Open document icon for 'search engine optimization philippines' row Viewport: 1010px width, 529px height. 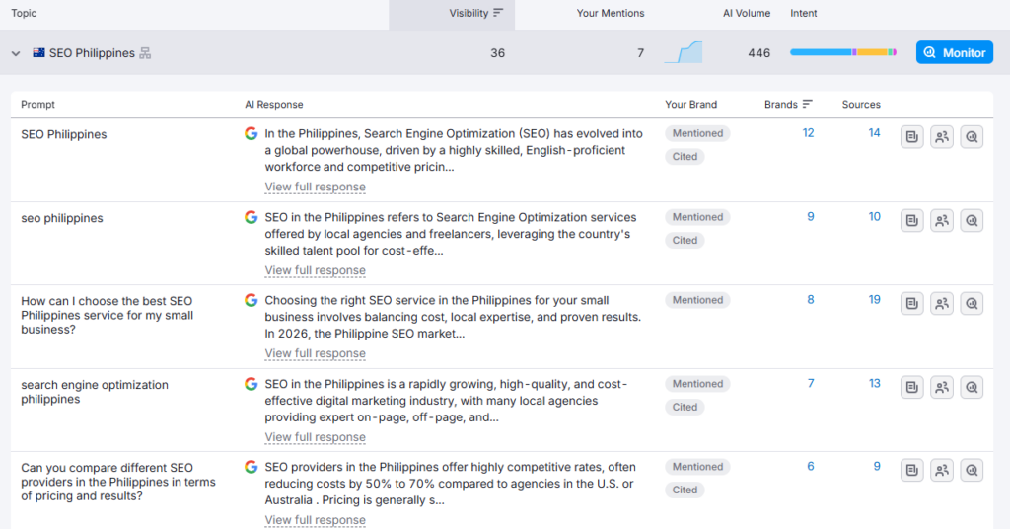911,387
